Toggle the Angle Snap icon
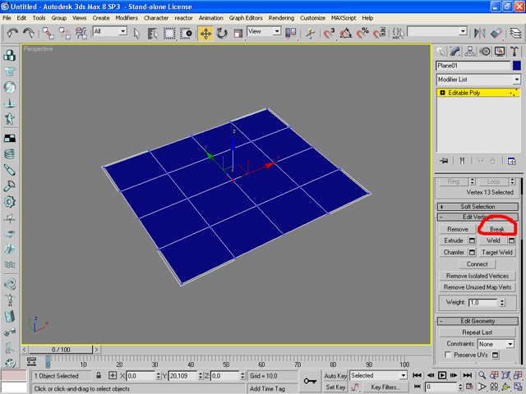This screenshot has height=394, width=526. [x=346, y=33]
